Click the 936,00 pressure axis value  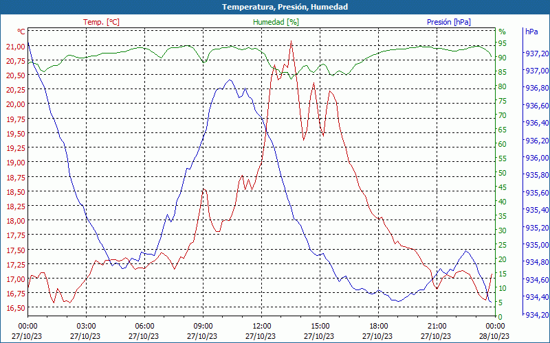537,158
